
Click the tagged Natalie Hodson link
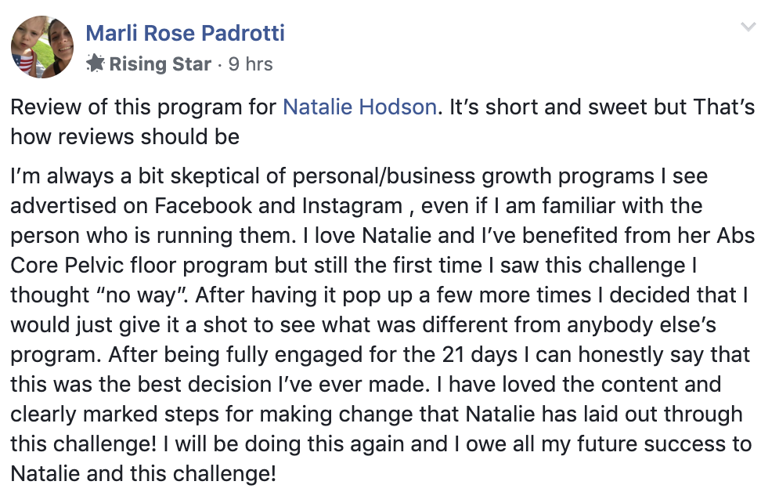point(359,107)
